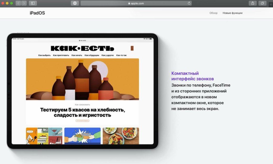Viewport: 273px width, 164px height.
Task: Open the Как выбрать menu item
Action: pyautogui.click(x=44, y=55)
